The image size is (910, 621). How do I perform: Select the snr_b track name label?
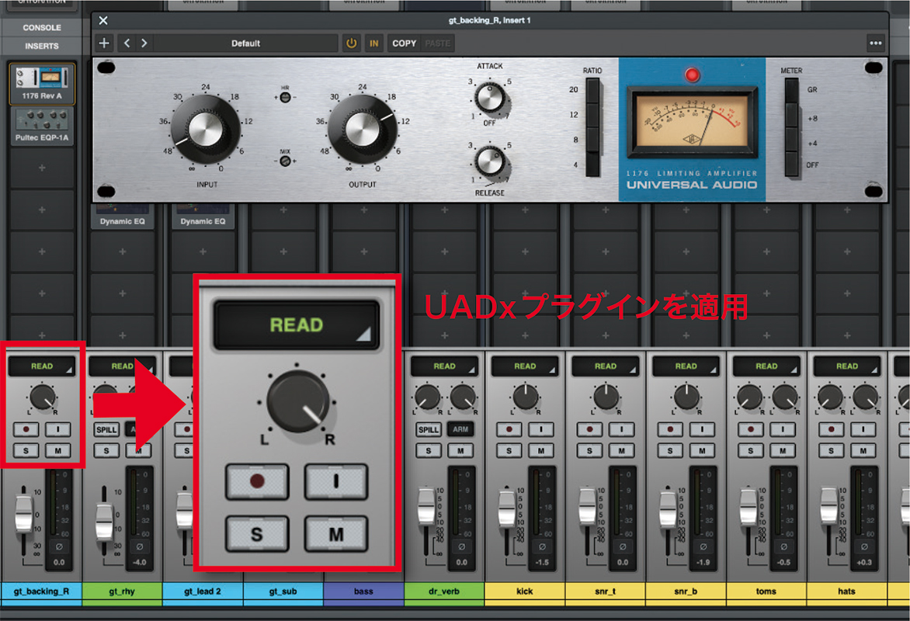pyautogui.click(x=686, y=592)
